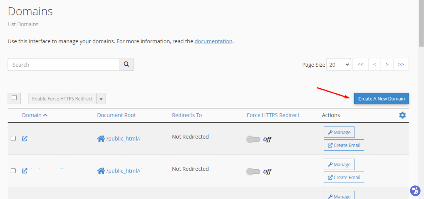Viewport: 424px width, 199px height.
Task: Toggle Force HTTPS Redirect for first domain
Action: tap(253, 139)
